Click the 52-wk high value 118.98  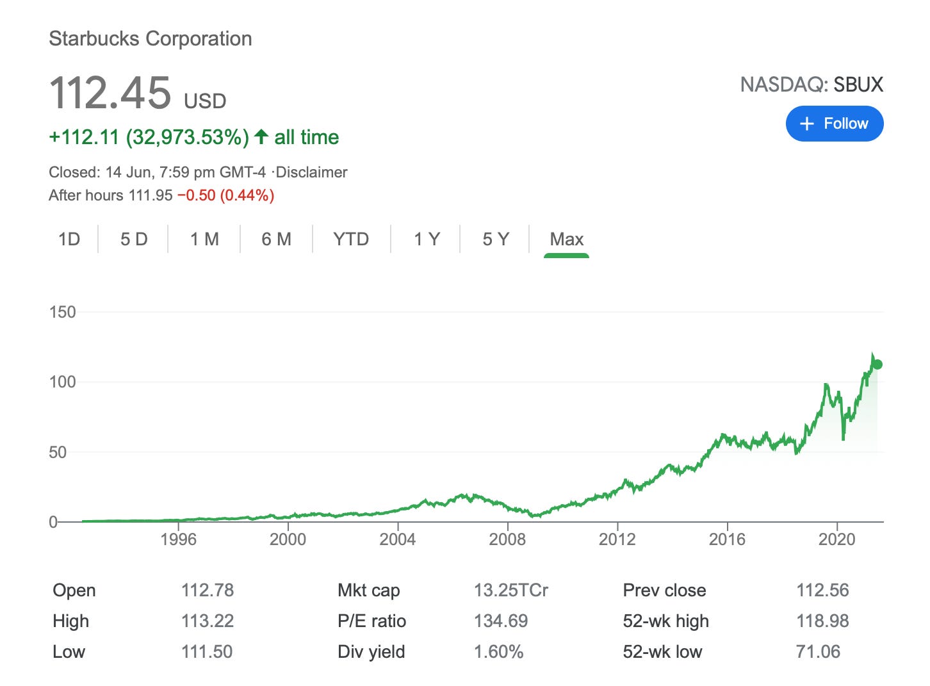tap(822, 621)
